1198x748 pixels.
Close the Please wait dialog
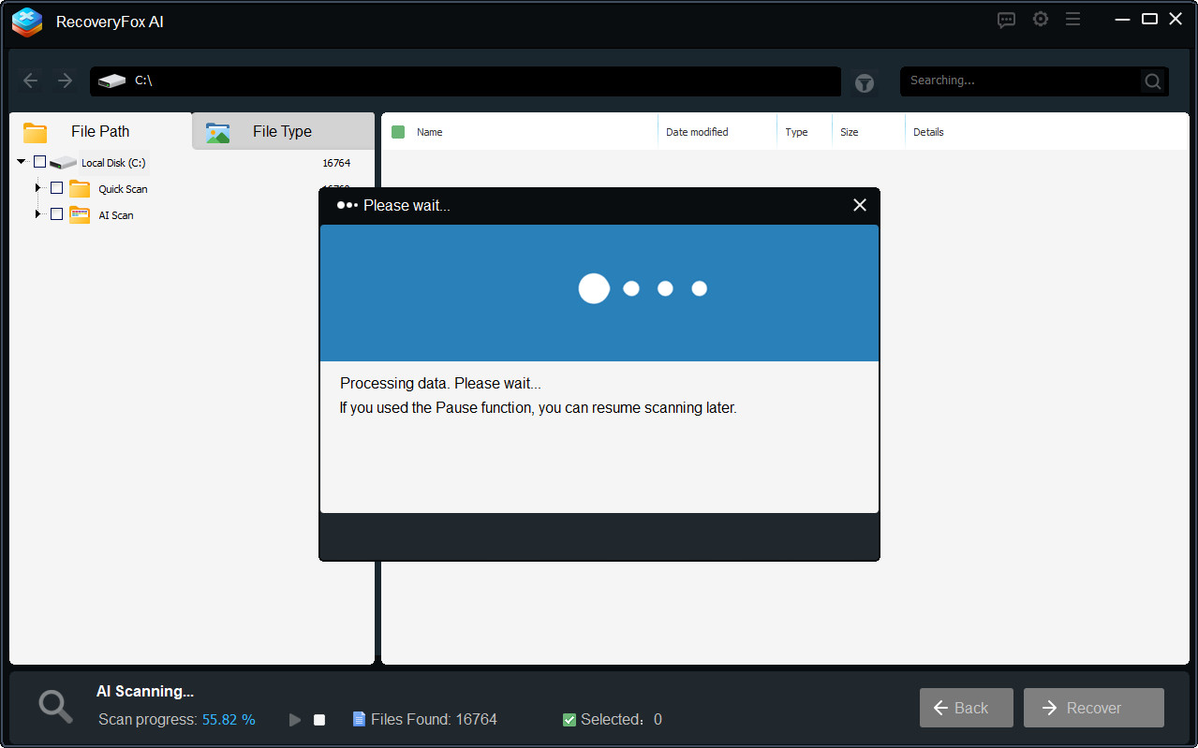point(860,205)
